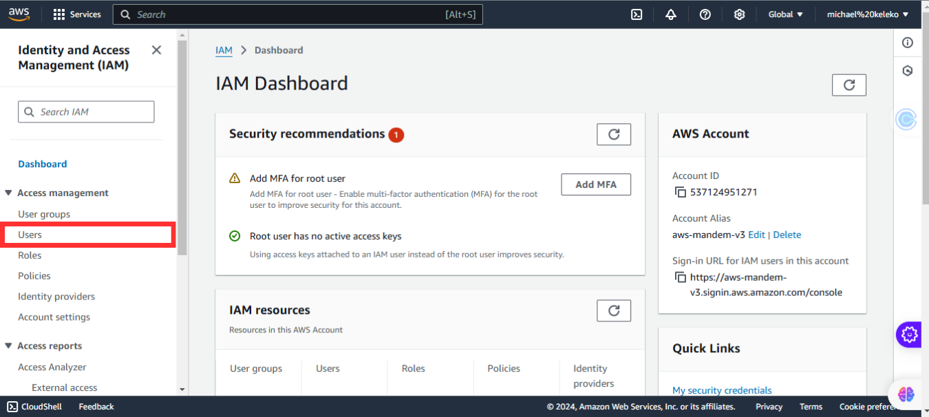Open the hexagon tutorials icon on right edge
This screenshot has width=929, height=417.
[x=908, y=71]
